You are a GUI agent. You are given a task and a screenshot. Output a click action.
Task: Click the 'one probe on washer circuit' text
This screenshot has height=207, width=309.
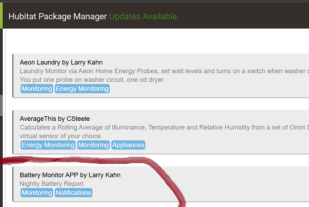tap(63, 80)
